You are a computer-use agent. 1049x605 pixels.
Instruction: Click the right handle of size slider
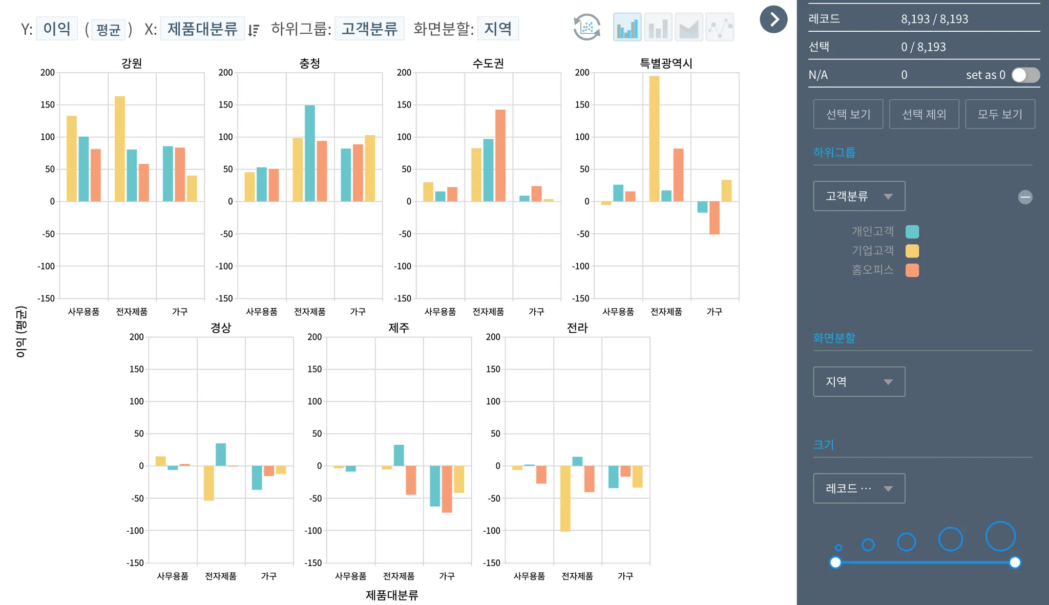(1015, 563)
